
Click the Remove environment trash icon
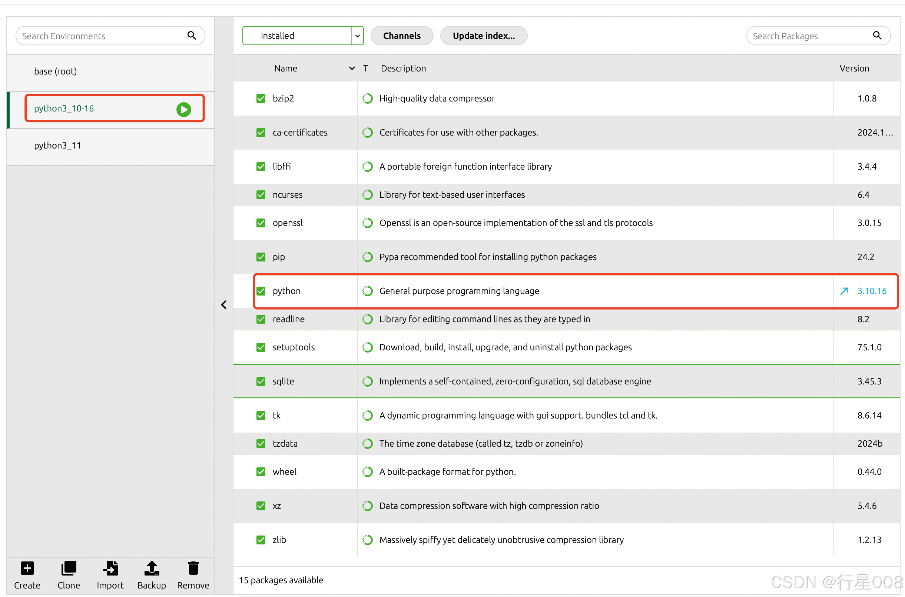(193, 568)
